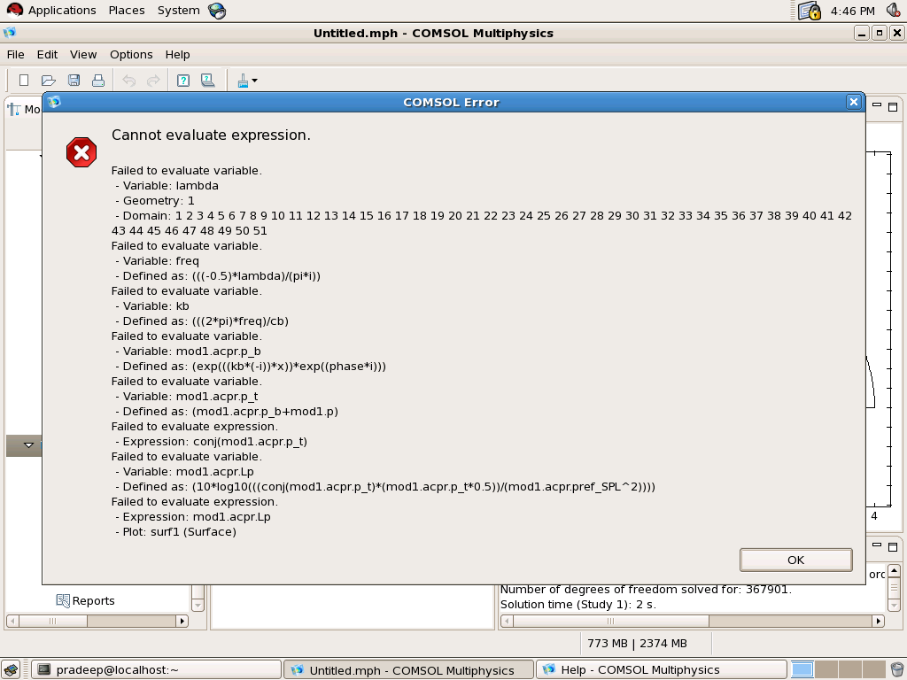This screenshot has width=907, height=680.
Task: Click the volume icon in top panel
Action: pos(893,10)
